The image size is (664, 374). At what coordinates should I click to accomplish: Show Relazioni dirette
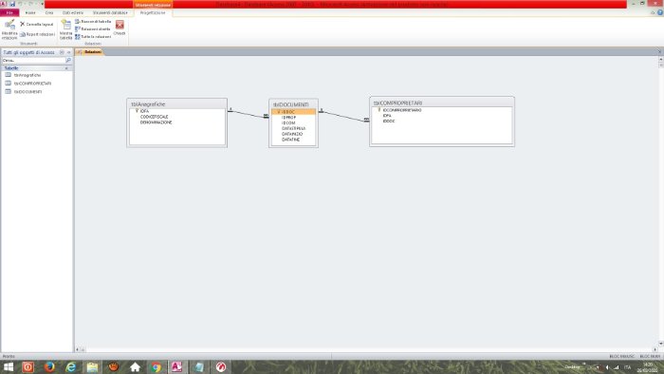pyautogui.click(x=93, y=28)
